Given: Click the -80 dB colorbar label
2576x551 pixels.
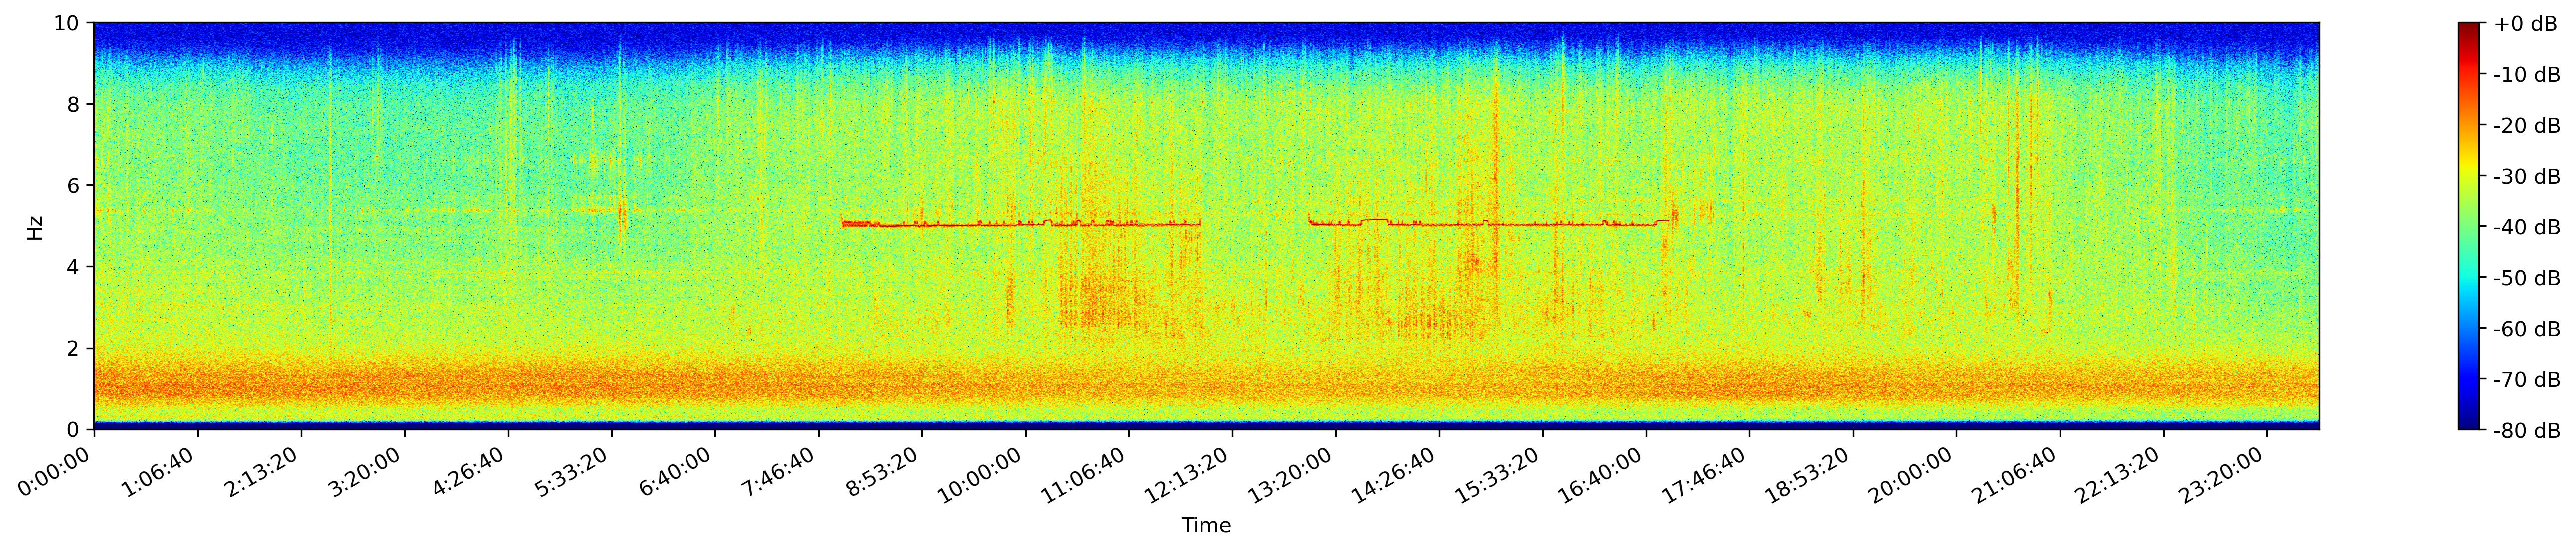Looking at the screenshot, I should pyautogui.click(x=2527, y=431).
